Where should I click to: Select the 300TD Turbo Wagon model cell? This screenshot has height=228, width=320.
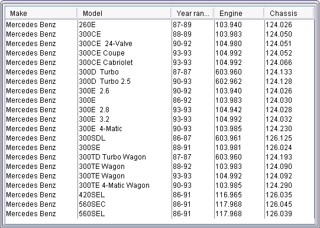coord(125,157)
